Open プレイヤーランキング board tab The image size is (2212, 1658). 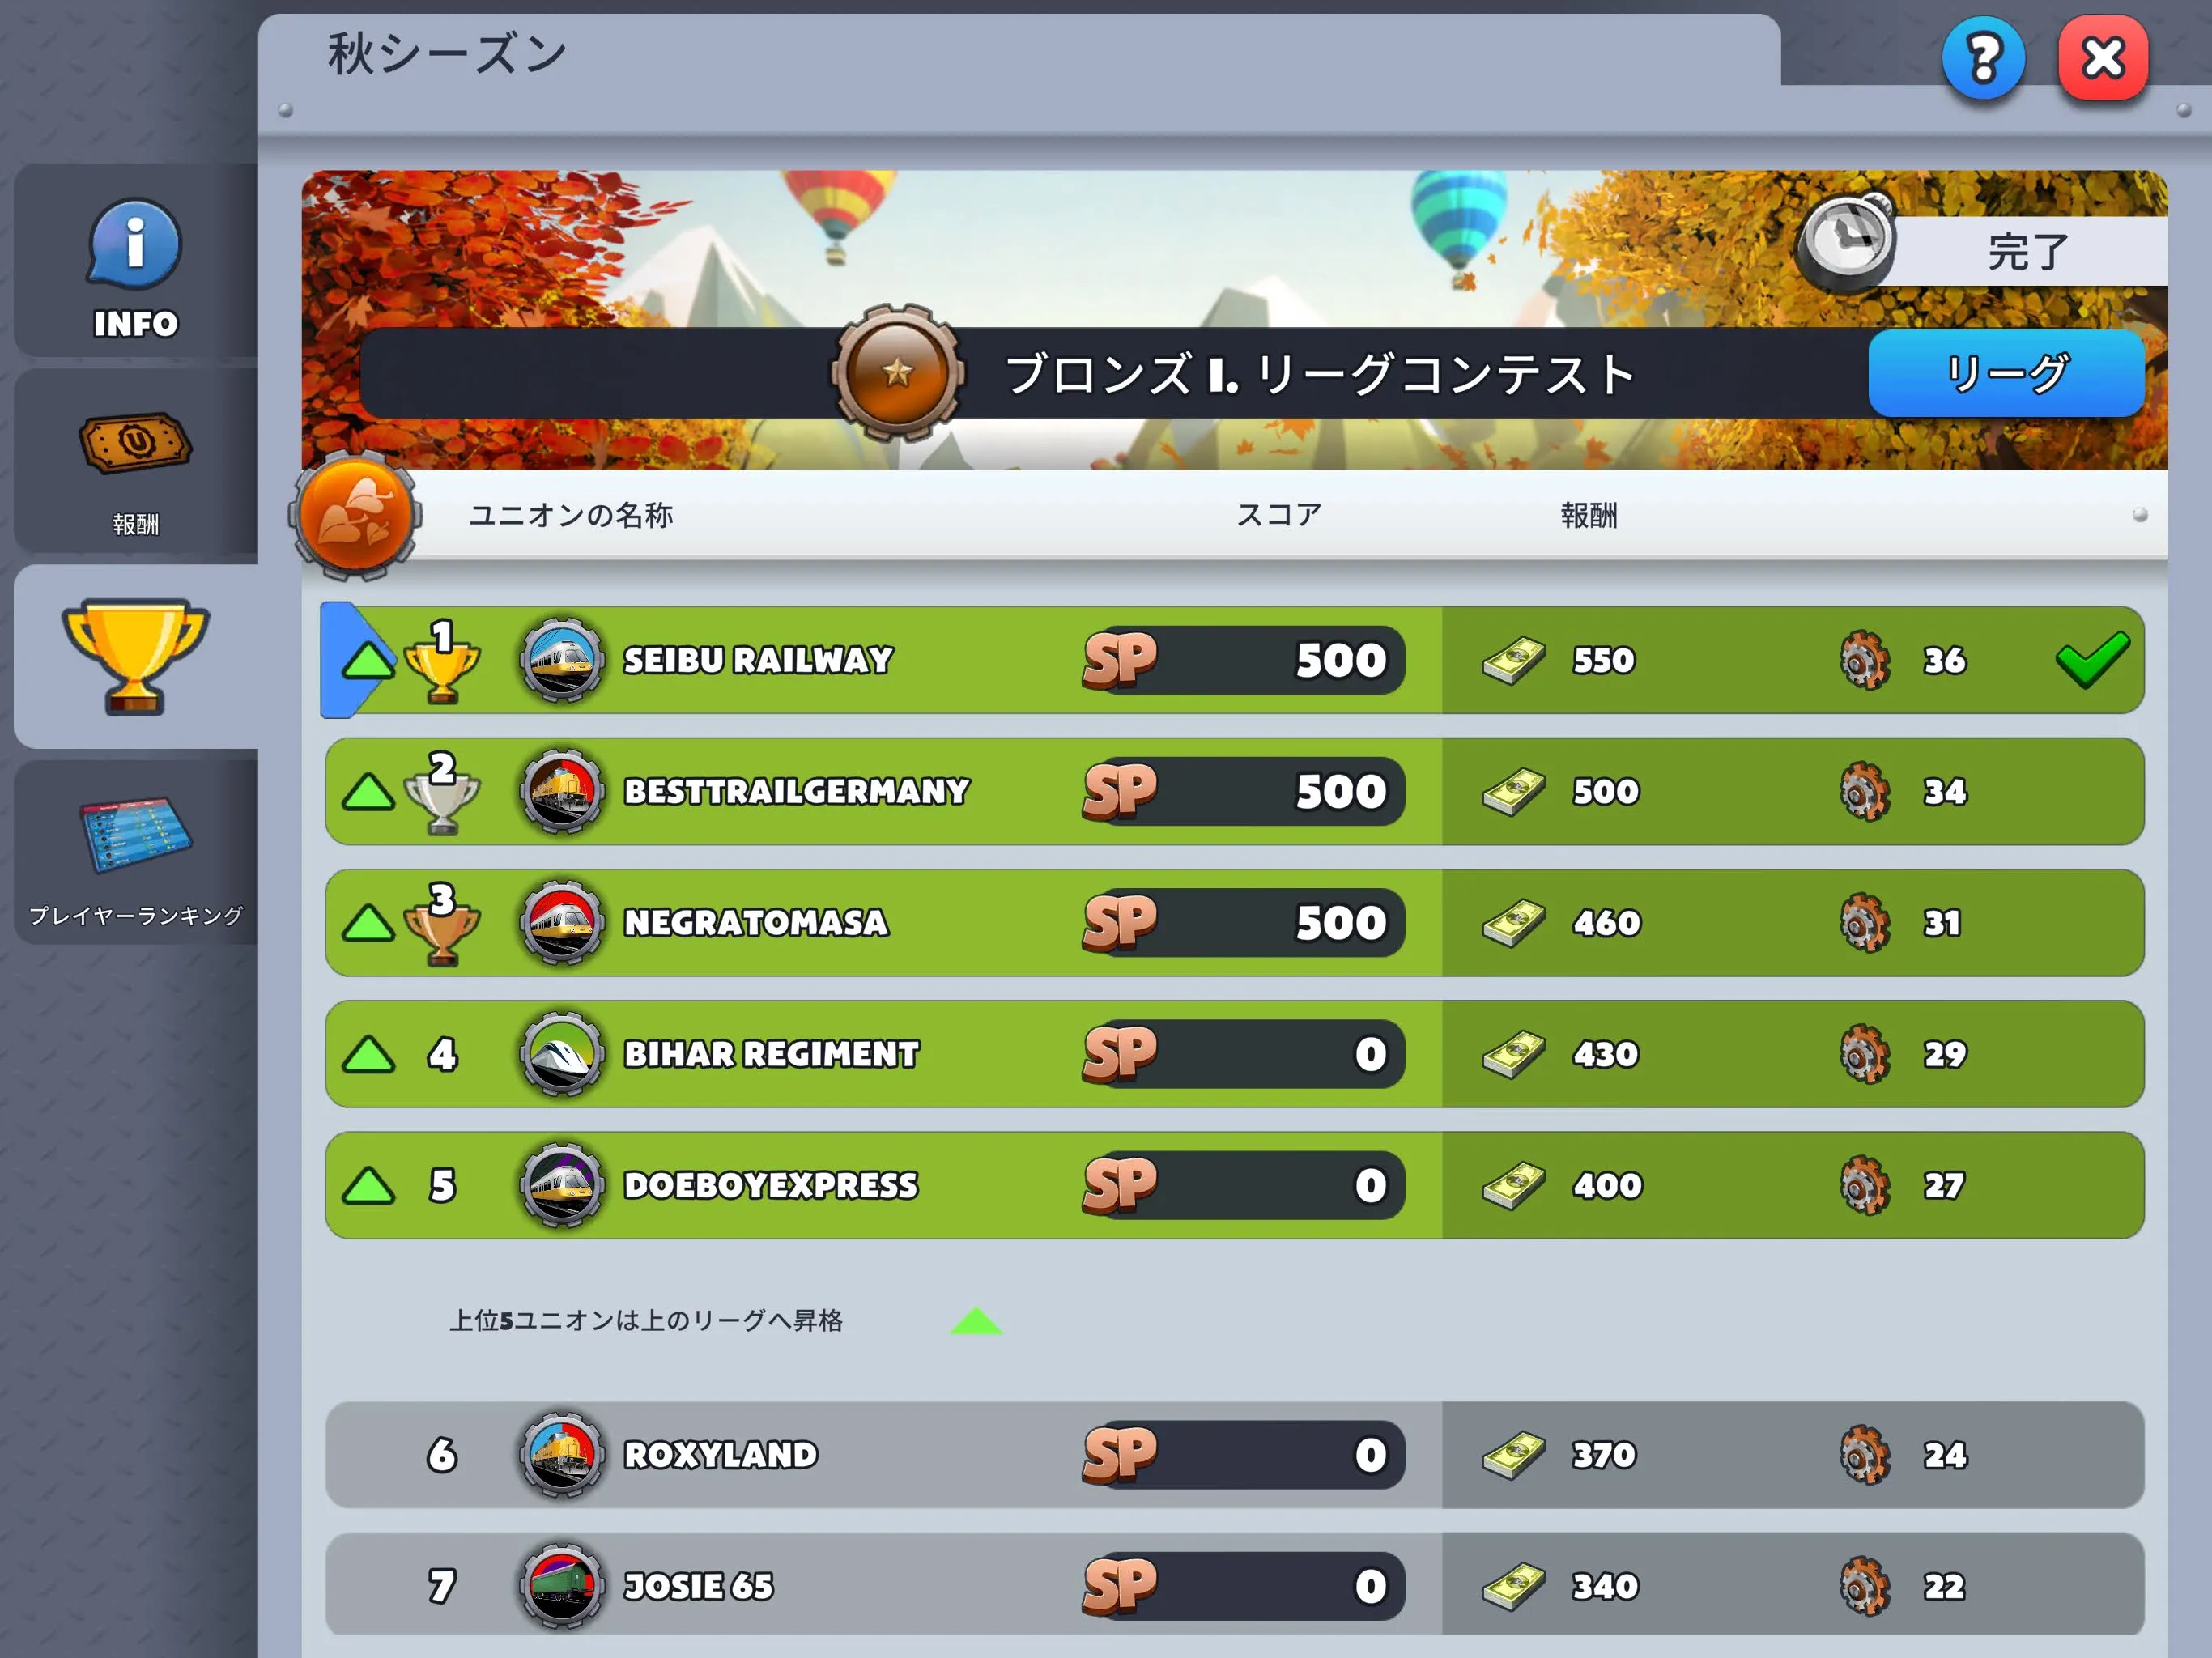tap(135, 853)
